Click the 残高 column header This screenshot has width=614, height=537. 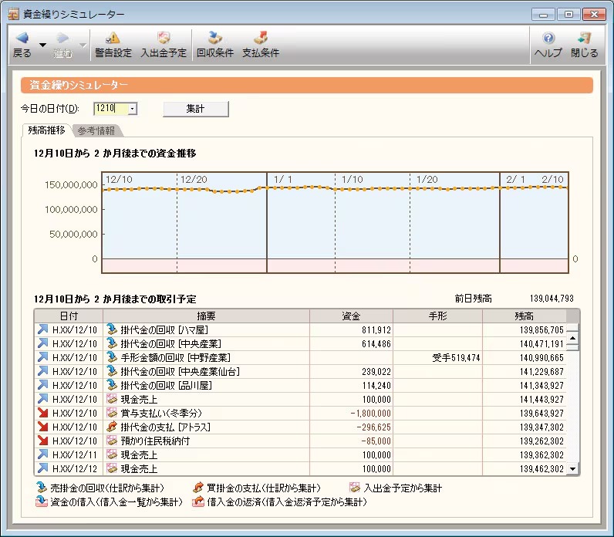[524, 316]
